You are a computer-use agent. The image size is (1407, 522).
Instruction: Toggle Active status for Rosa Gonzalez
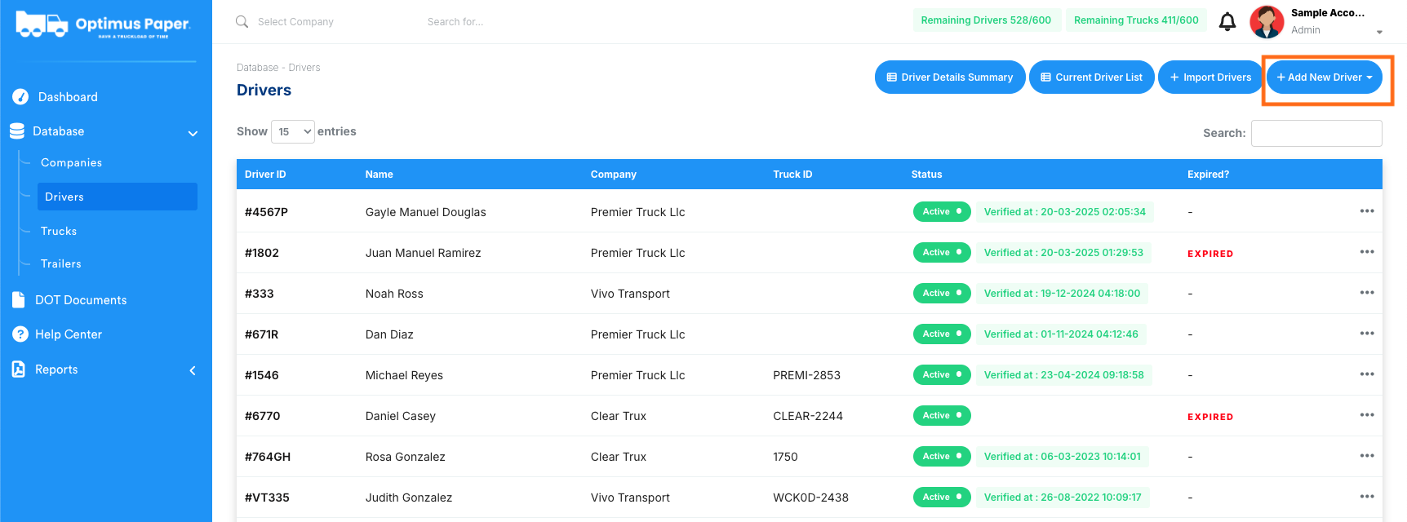[942, 457]
